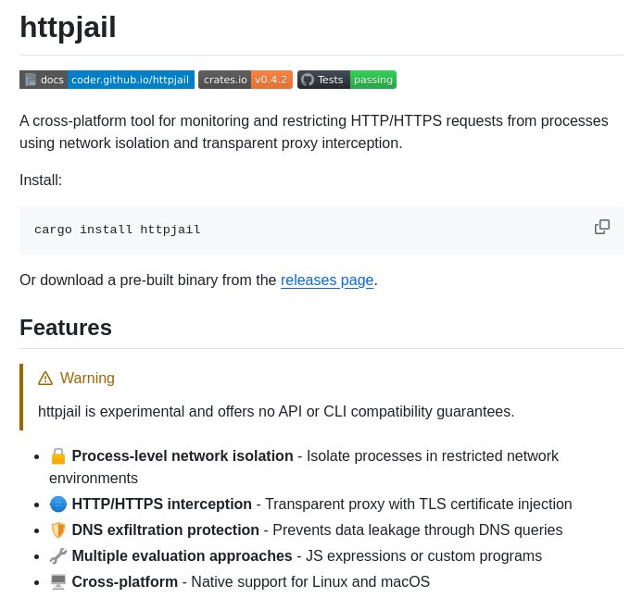Screen dimensions: 643x598
Task: Click the Features section heading
Action: tap(66, 327)
